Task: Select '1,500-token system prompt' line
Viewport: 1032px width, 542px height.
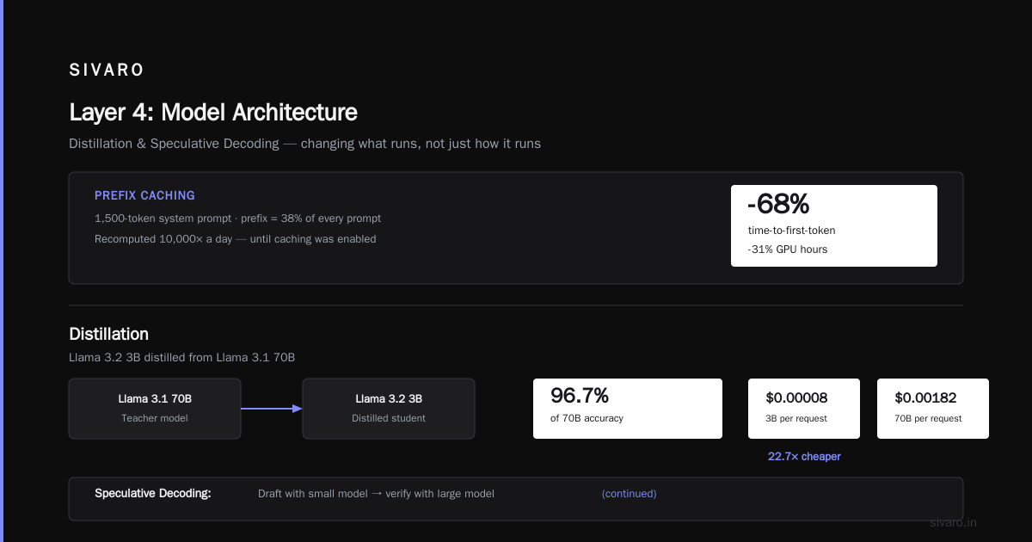Action: click(x=237, y=218)
